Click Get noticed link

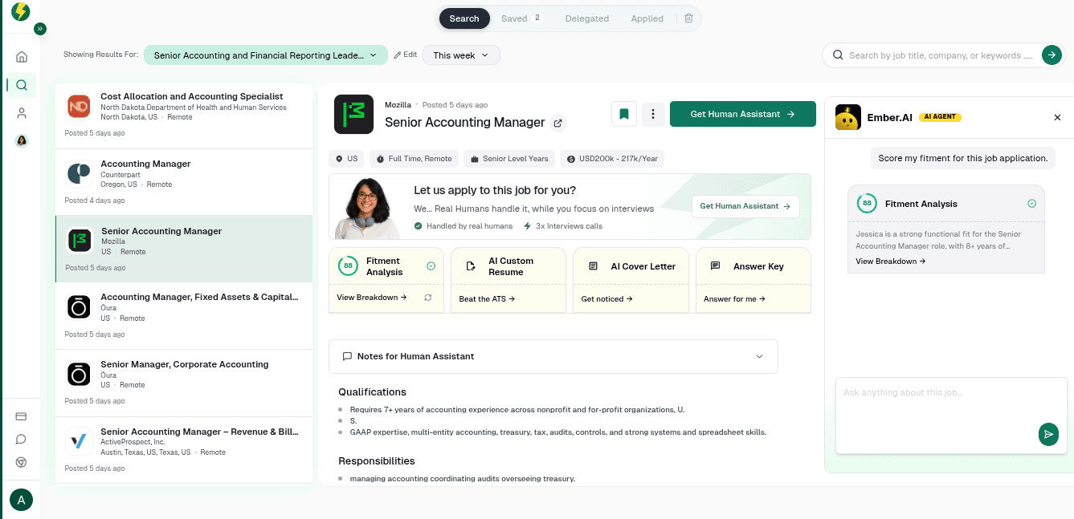coord(607,299)
